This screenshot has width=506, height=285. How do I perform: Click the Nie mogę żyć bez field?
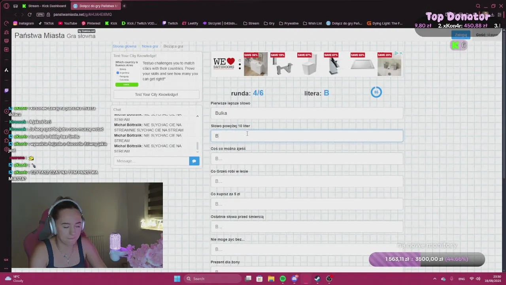coord(307,249)
